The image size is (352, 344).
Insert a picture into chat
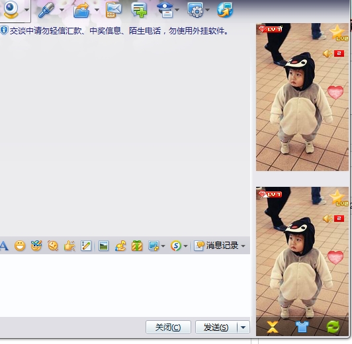click(x=103, y=246)
